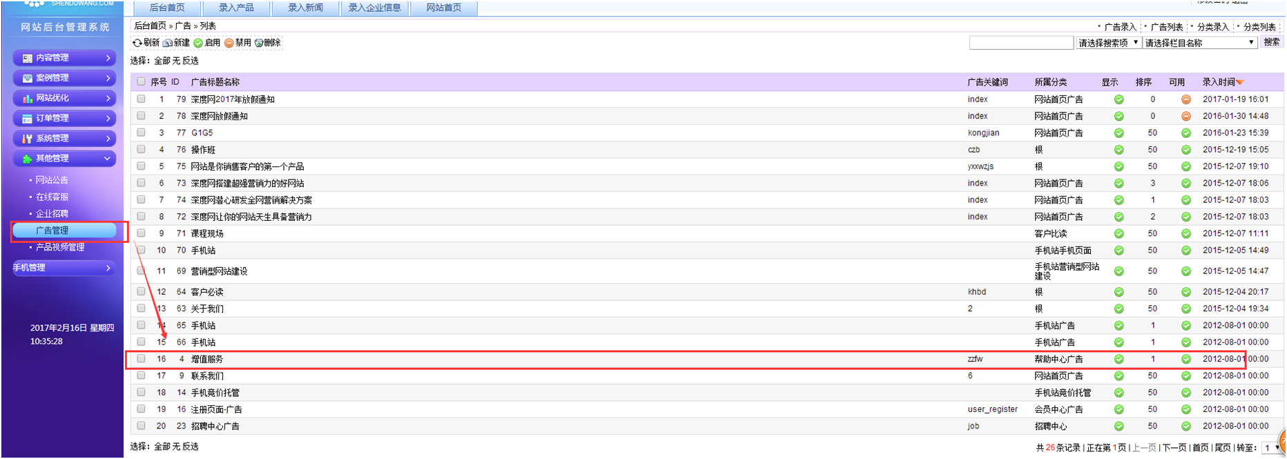Viewport: 1287px width, 459px height.
Task: Open the 请选择栏目名称 dropdown
Action: (1199, 43)
